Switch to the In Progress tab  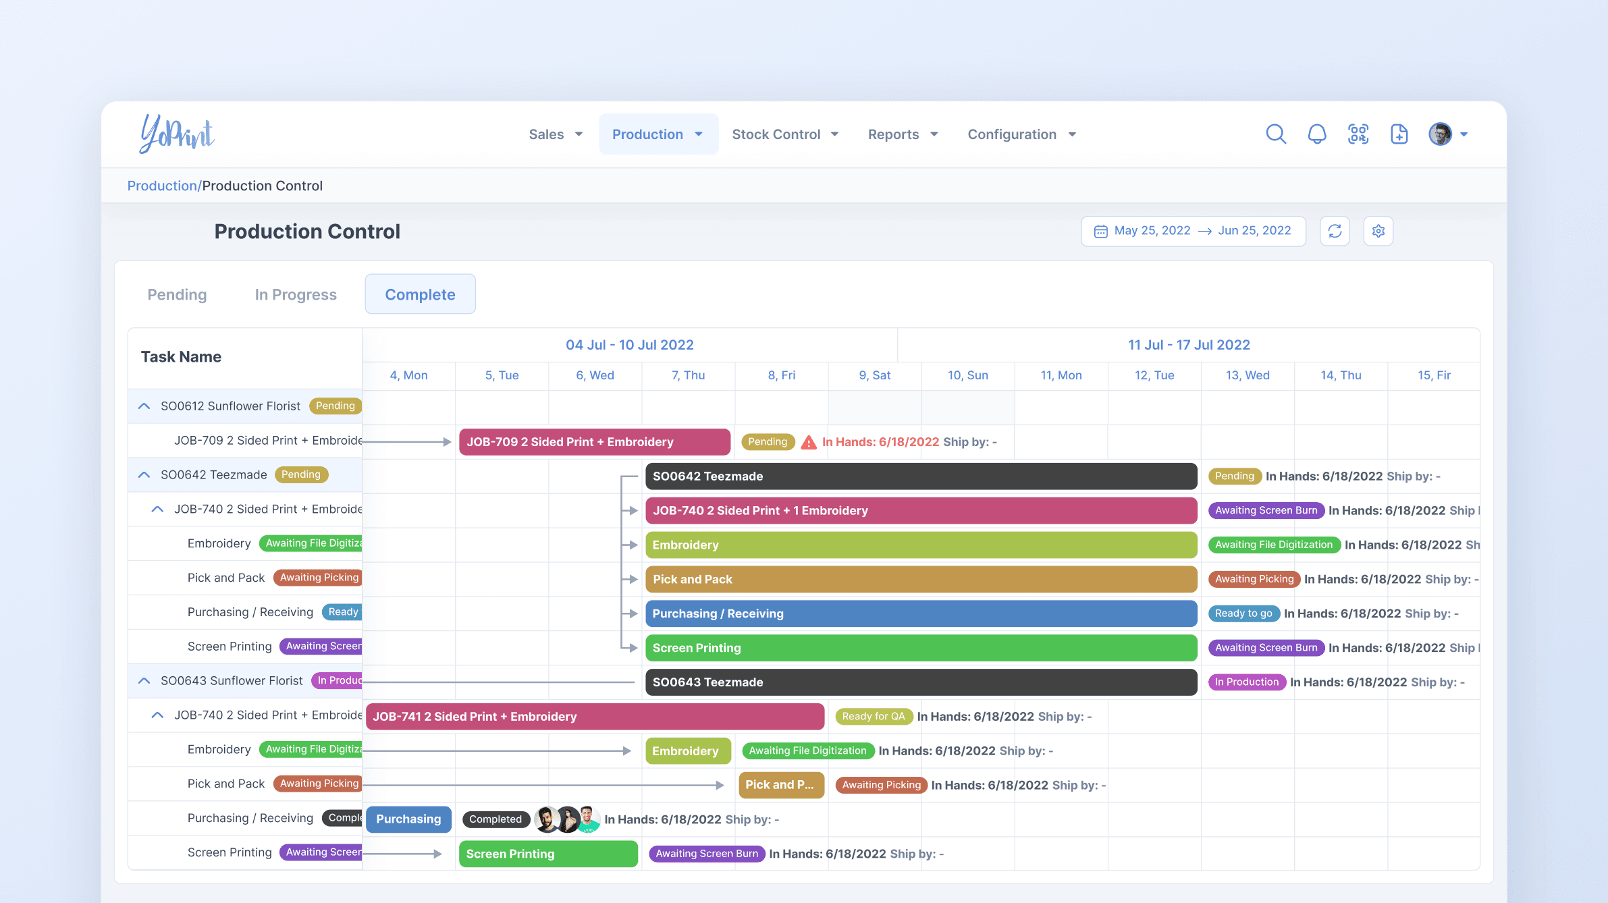coord(295,294)
